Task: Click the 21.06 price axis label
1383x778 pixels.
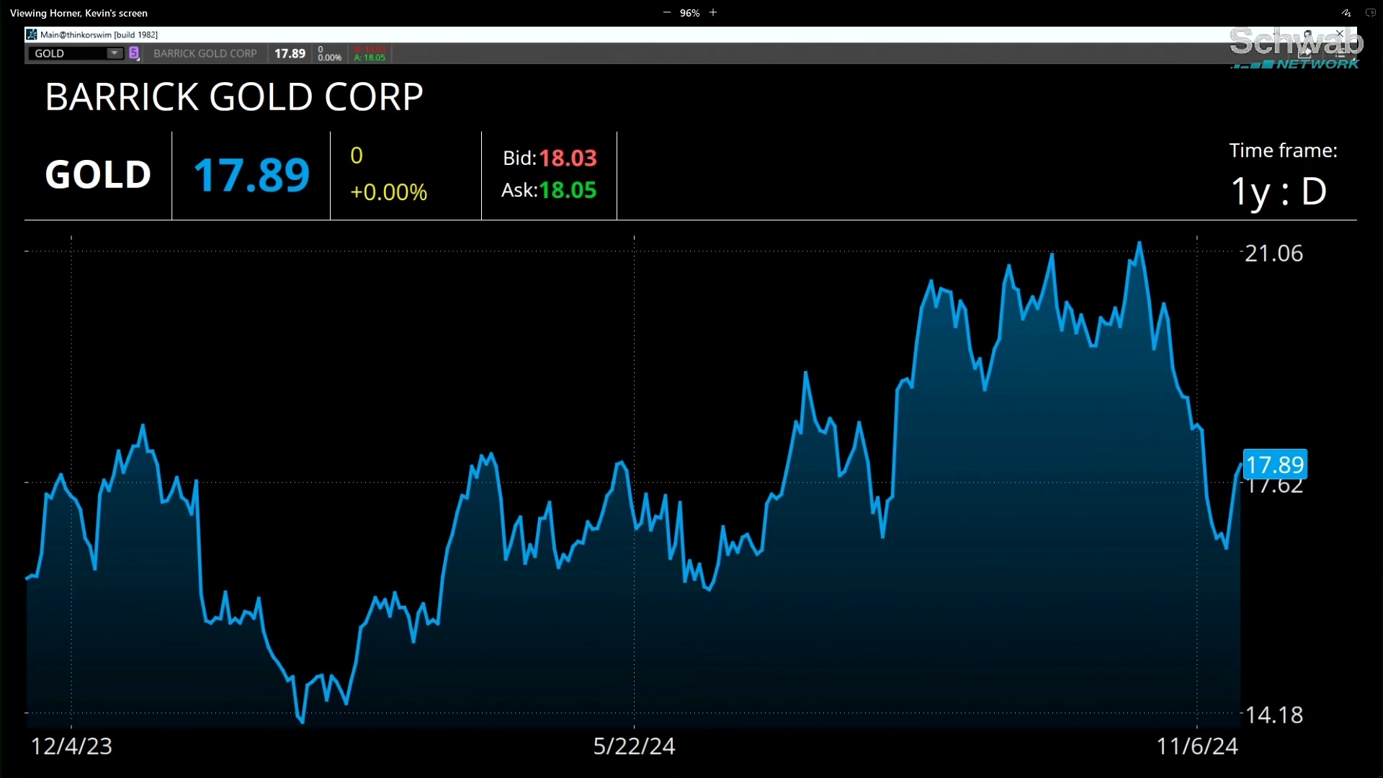Action: [1274, 254]
